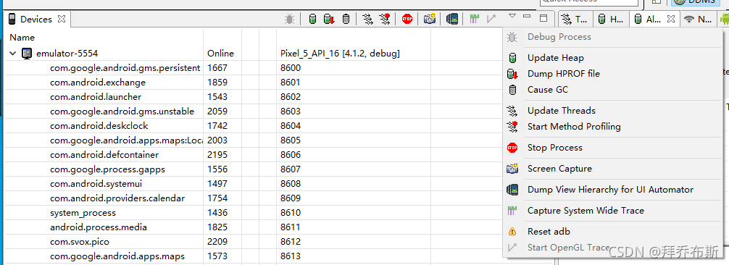Switch to the DDMS perspective button
Viewport: 729px width, 265px height.
pyautogui.click(x=695, y=2)
